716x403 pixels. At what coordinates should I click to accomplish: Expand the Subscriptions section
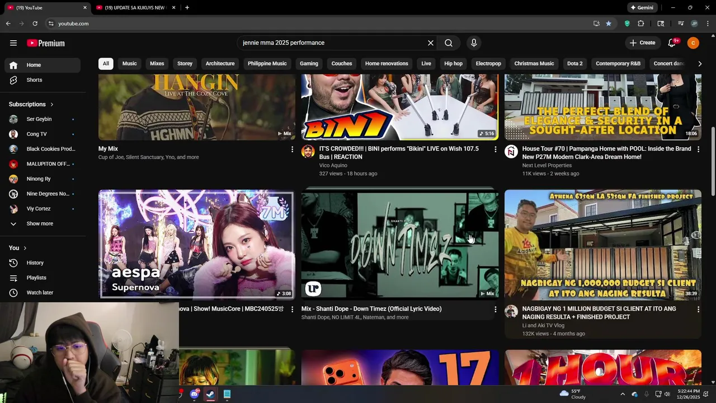(x=31, y=104)
